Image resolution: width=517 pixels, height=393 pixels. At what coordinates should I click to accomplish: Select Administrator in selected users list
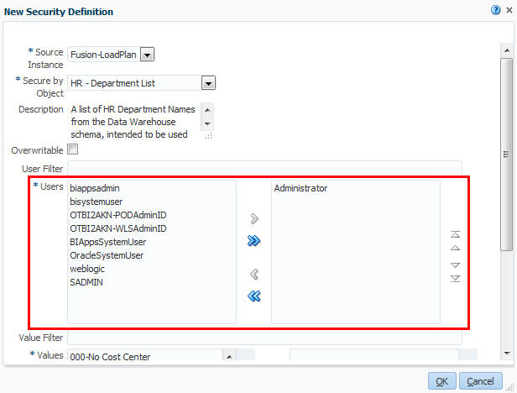click(300, 188)
